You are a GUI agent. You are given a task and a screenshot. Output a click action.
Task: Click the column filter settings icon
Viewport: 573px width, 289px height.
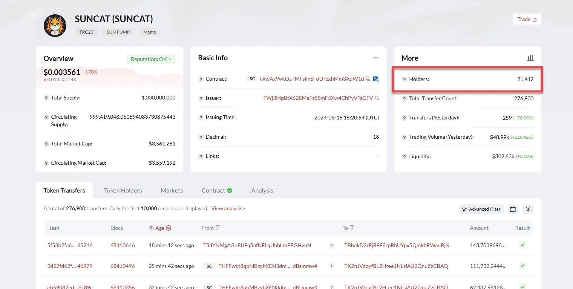pos(528,209)
